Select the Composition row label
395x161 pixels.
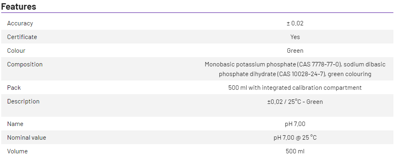(25, 64)
